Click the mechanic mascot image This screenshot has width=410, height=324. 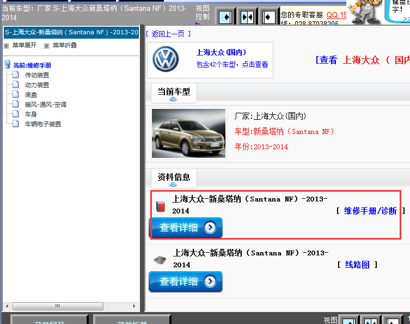click(364, 11)
